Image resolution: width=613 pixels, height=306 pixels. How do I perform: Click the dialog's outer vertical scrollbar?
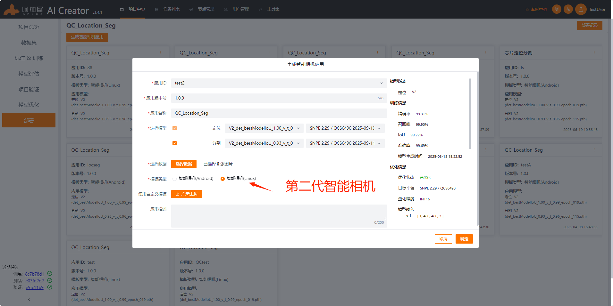click(x=477, y=149)
